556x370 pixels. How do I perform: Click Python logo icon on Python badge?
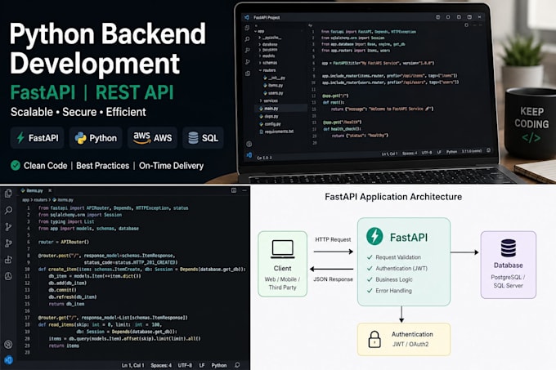coord(80,138)
